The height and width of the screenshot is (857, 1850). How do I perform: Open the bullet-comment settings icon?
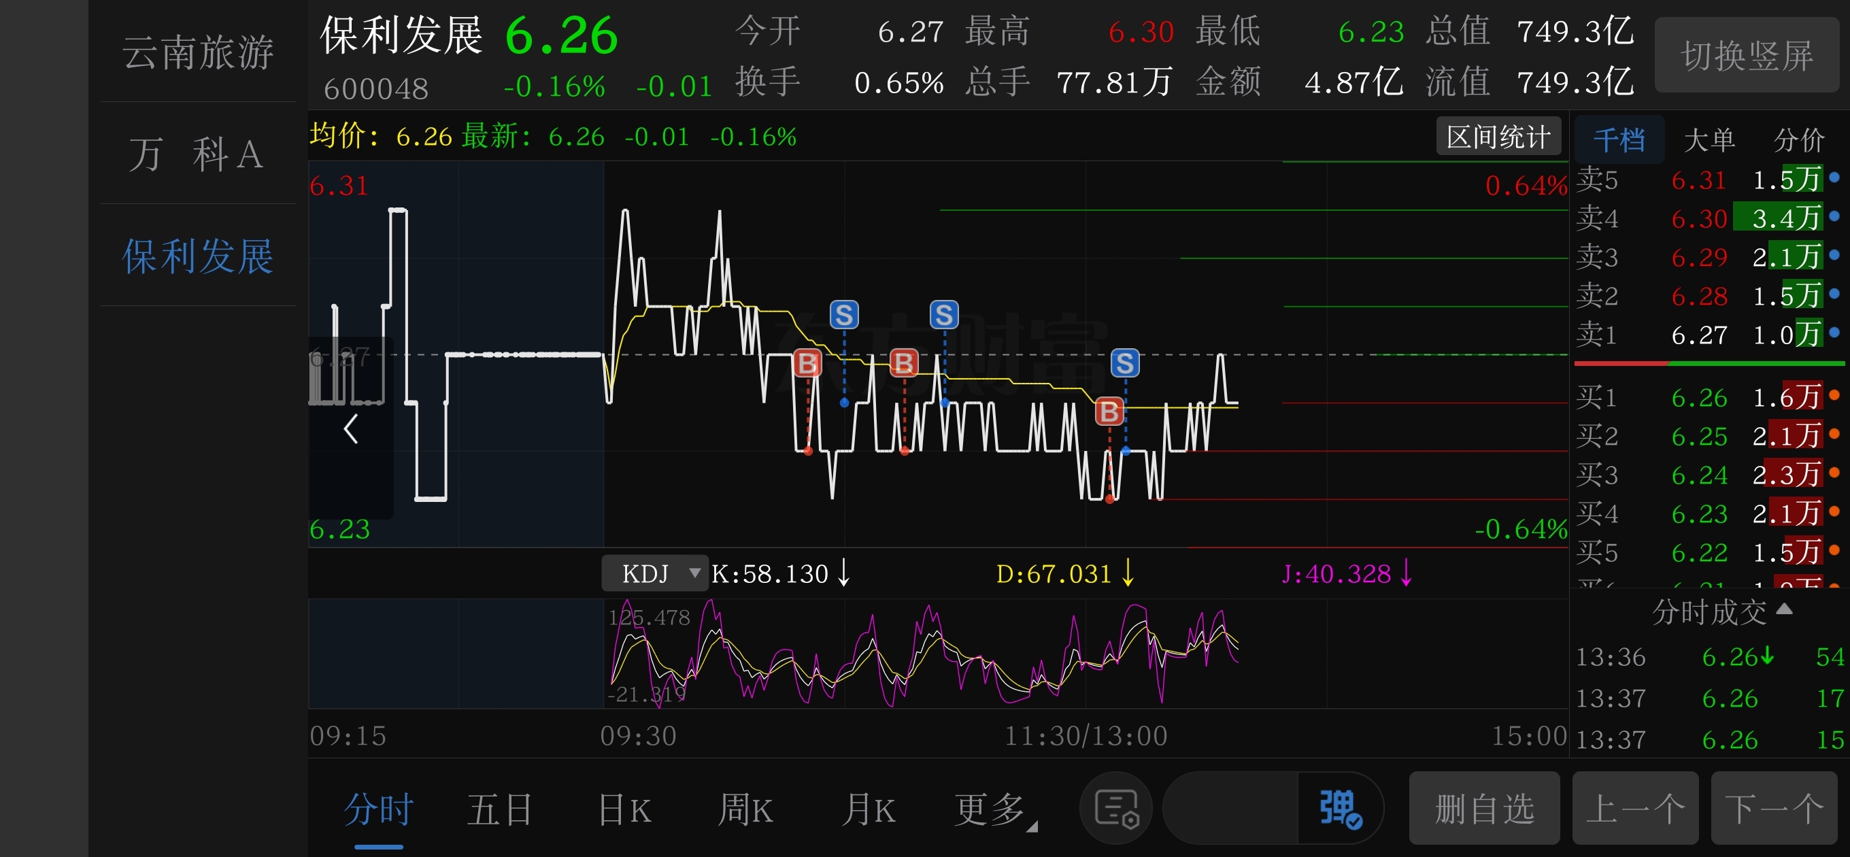pos(1115,809)
